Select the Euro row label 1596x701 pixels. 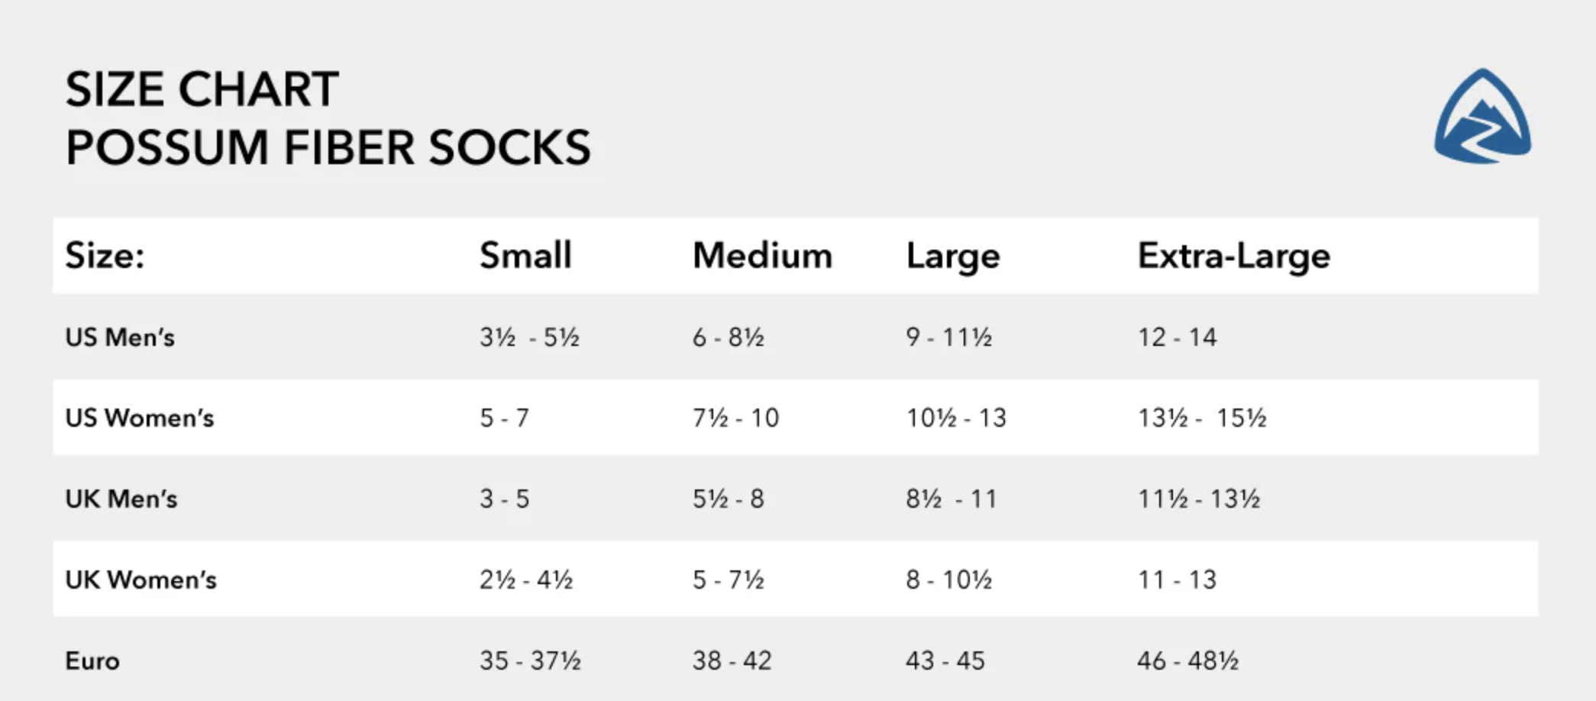[x=92, y=661]
